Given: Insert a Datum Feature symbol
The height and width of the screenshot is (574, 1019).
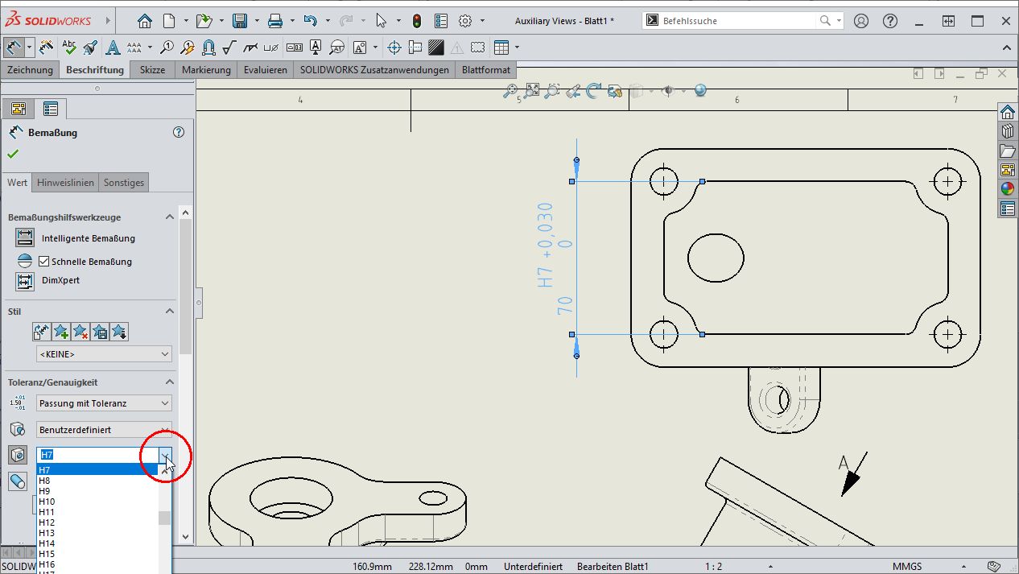Looking at the screenshot, I should click(316, 47).
